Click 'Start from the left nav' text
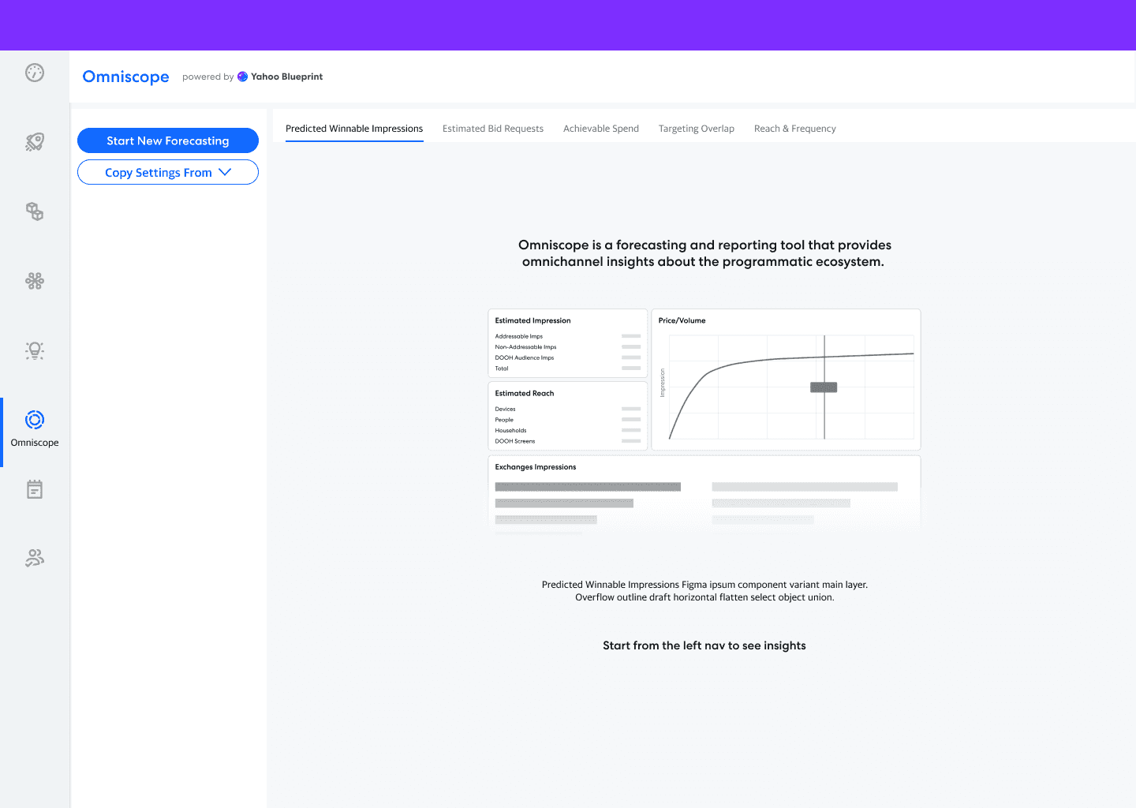The height and width of the screenshot is (808, 1136). click(x=704, y=645)
